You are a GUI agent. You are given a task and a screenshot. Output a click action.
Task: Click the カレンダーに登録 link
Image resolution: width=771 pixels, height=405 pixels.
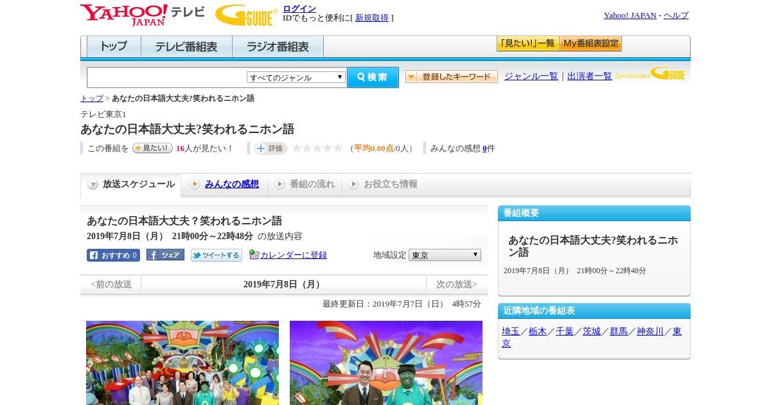tap(294, 255)
